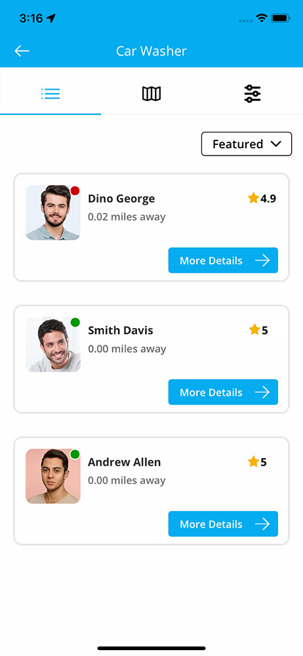The height and width of the screenshot is (656, 303).
Task: Click Smith Davis's star rating icon
Action: [x=254, y=330]
